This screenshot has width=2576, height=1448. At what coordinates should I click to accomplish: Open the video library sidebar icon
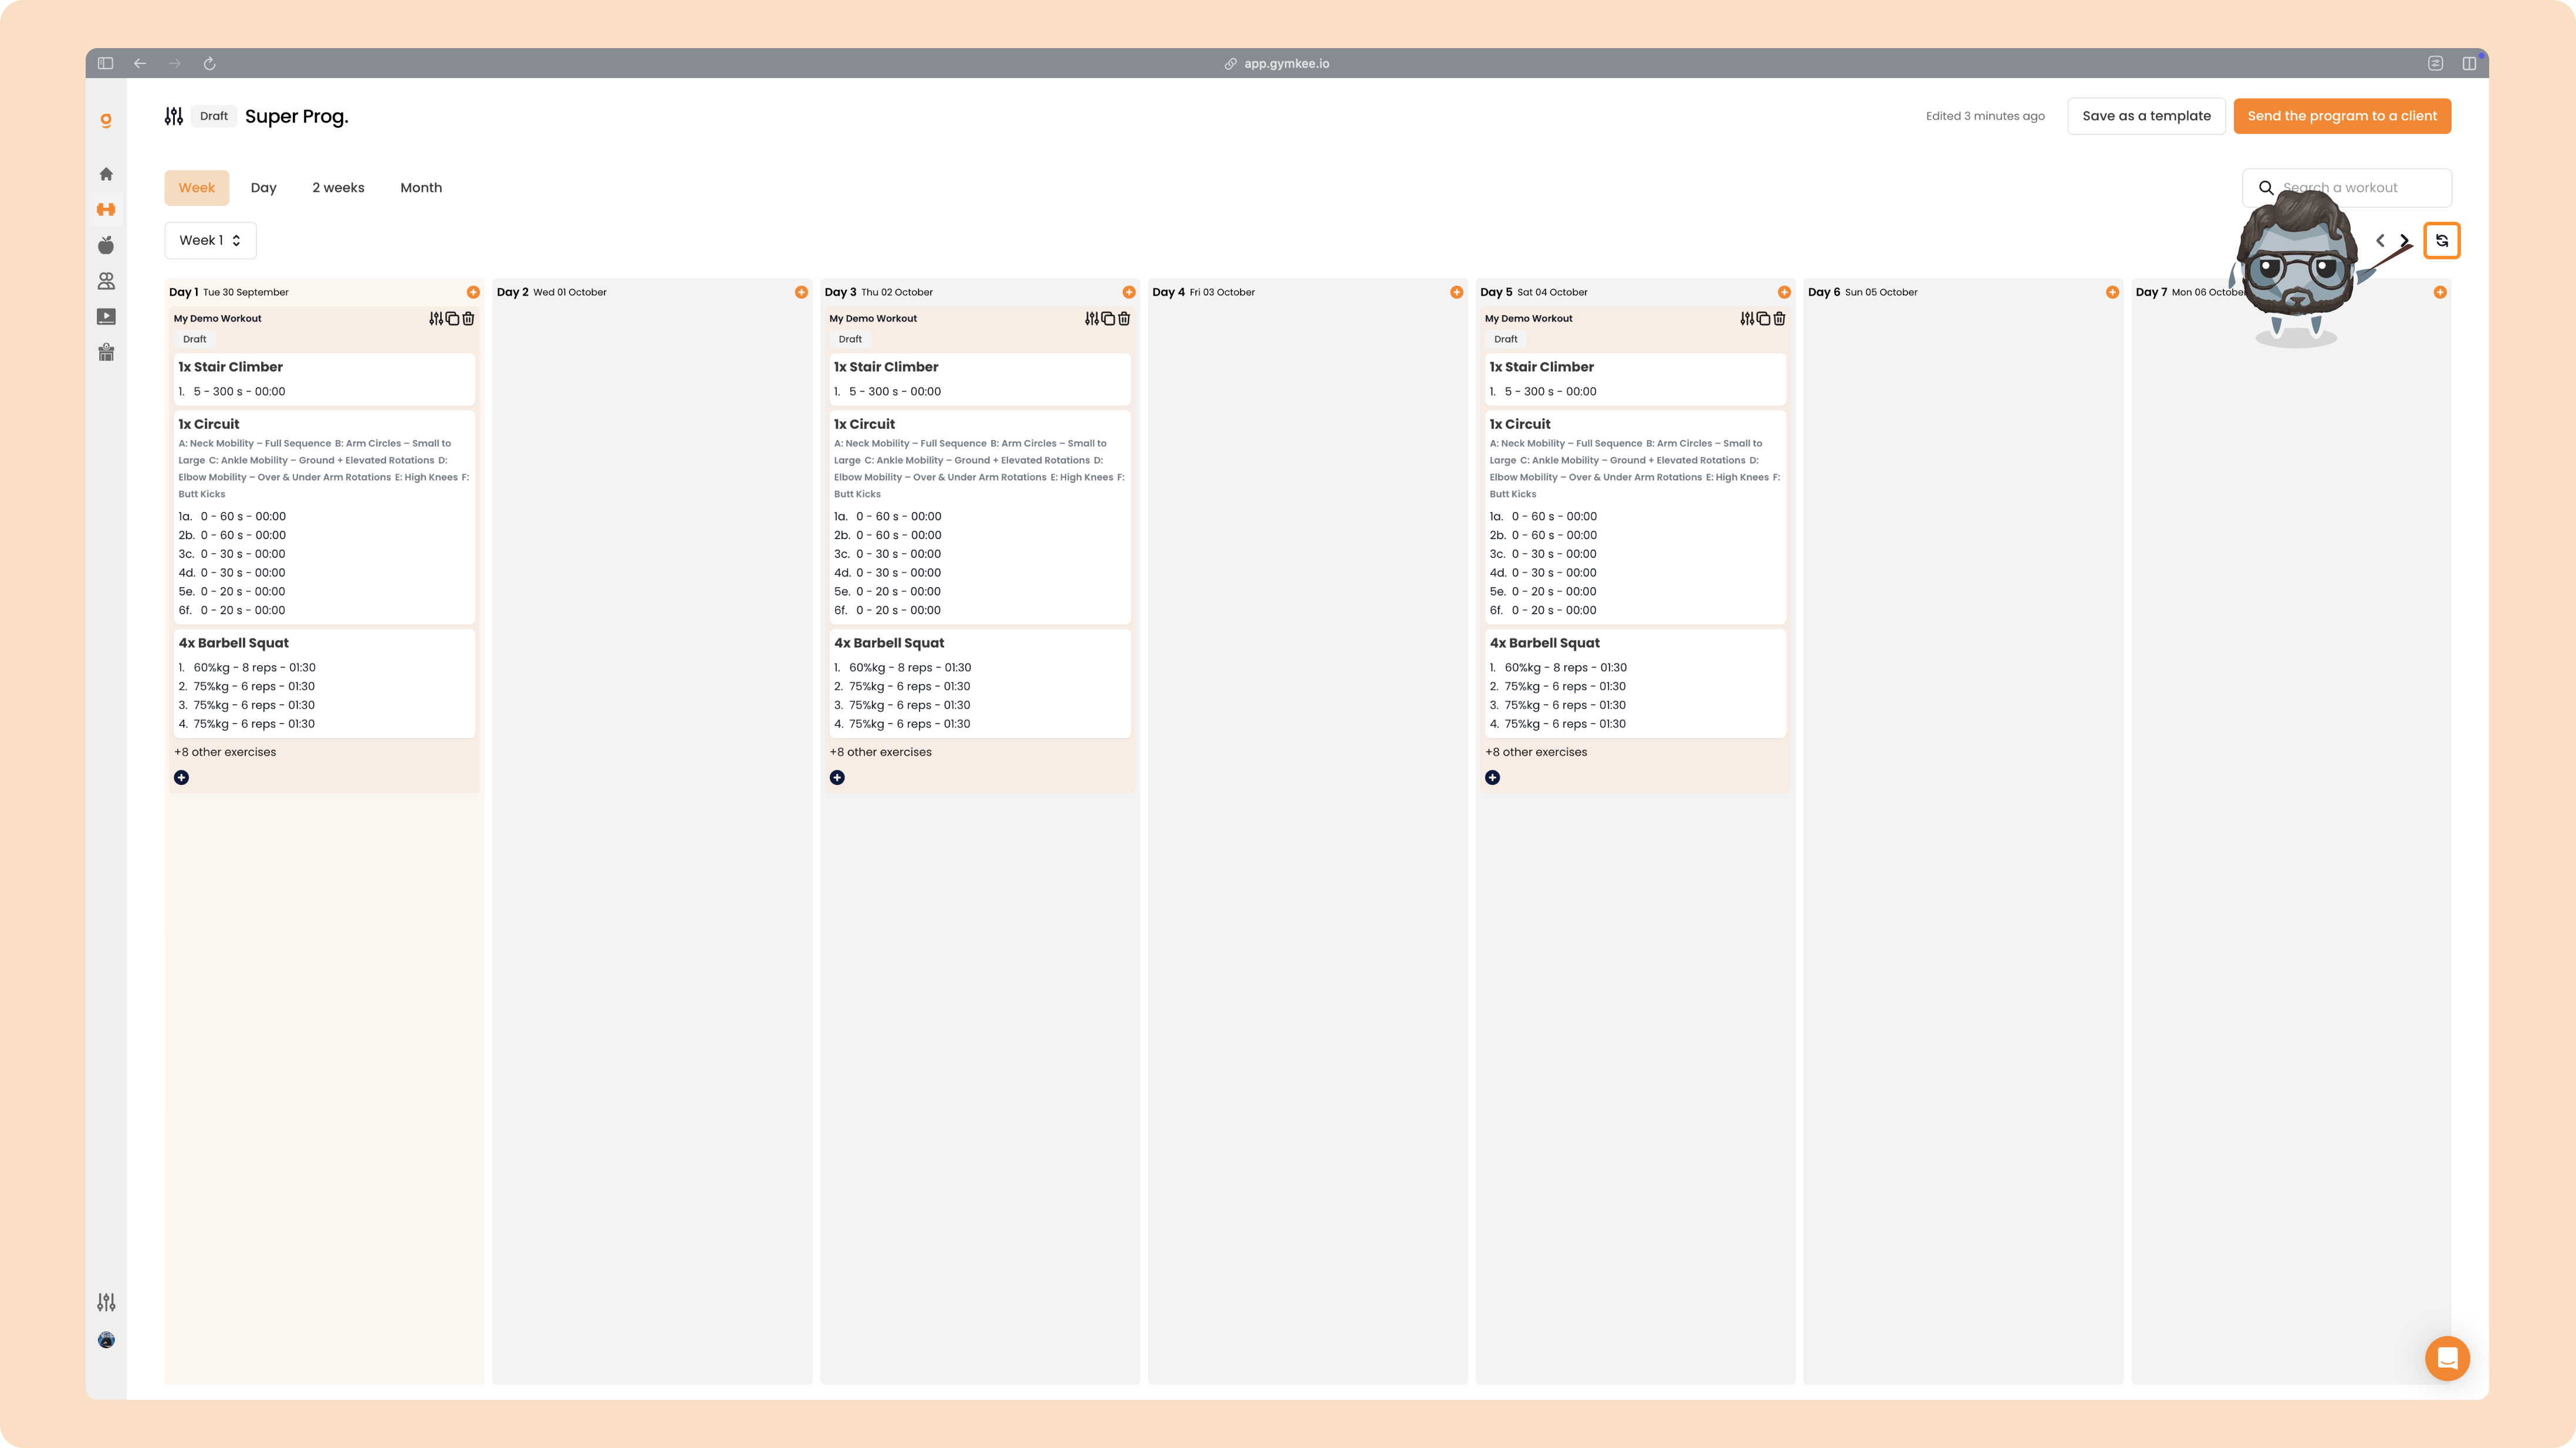(x=106, y=317)
